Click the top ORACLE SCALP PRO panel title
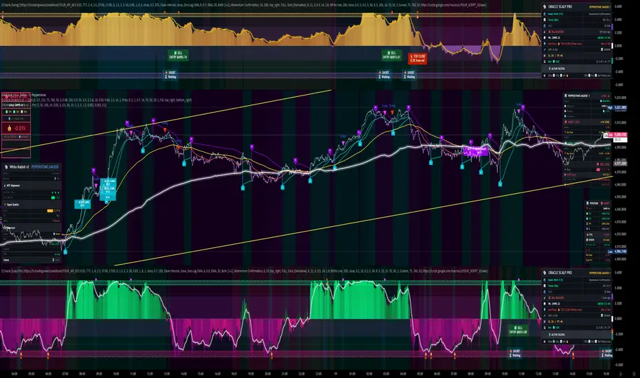 point(560,7)
